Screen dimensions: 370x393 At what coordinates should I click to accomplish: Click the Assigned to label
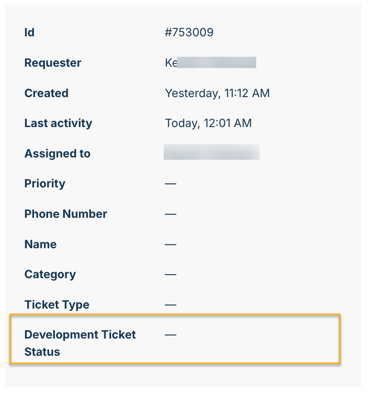[57, 153]
